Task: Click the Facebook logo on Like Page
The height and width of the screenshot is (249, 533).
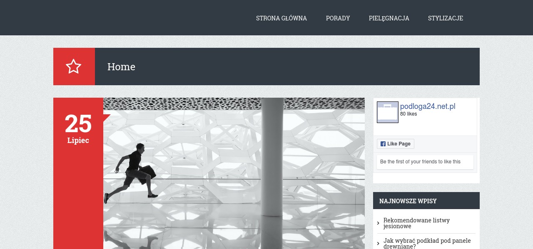Action: 383,144
